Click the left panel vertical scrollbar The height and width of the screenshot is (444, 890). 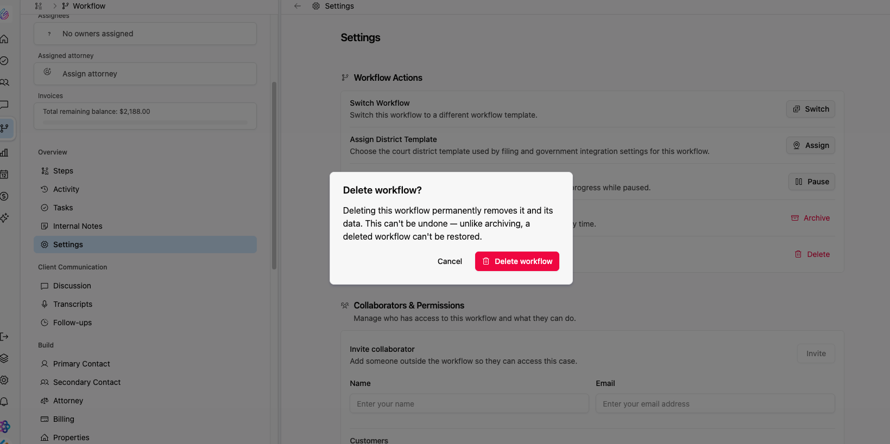click(274, 176)
